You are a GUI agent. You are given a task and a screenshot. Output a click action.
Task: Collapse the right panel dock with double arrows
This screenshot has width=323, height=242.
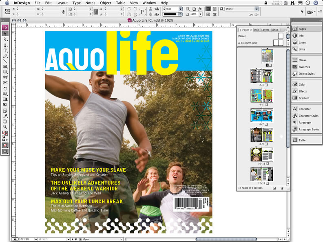coord(320,20)
